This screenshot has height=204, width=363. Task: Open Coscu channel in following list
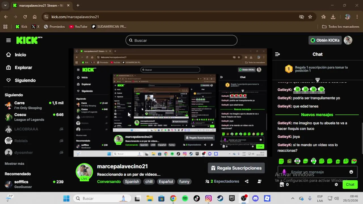(x=34, y=117)
